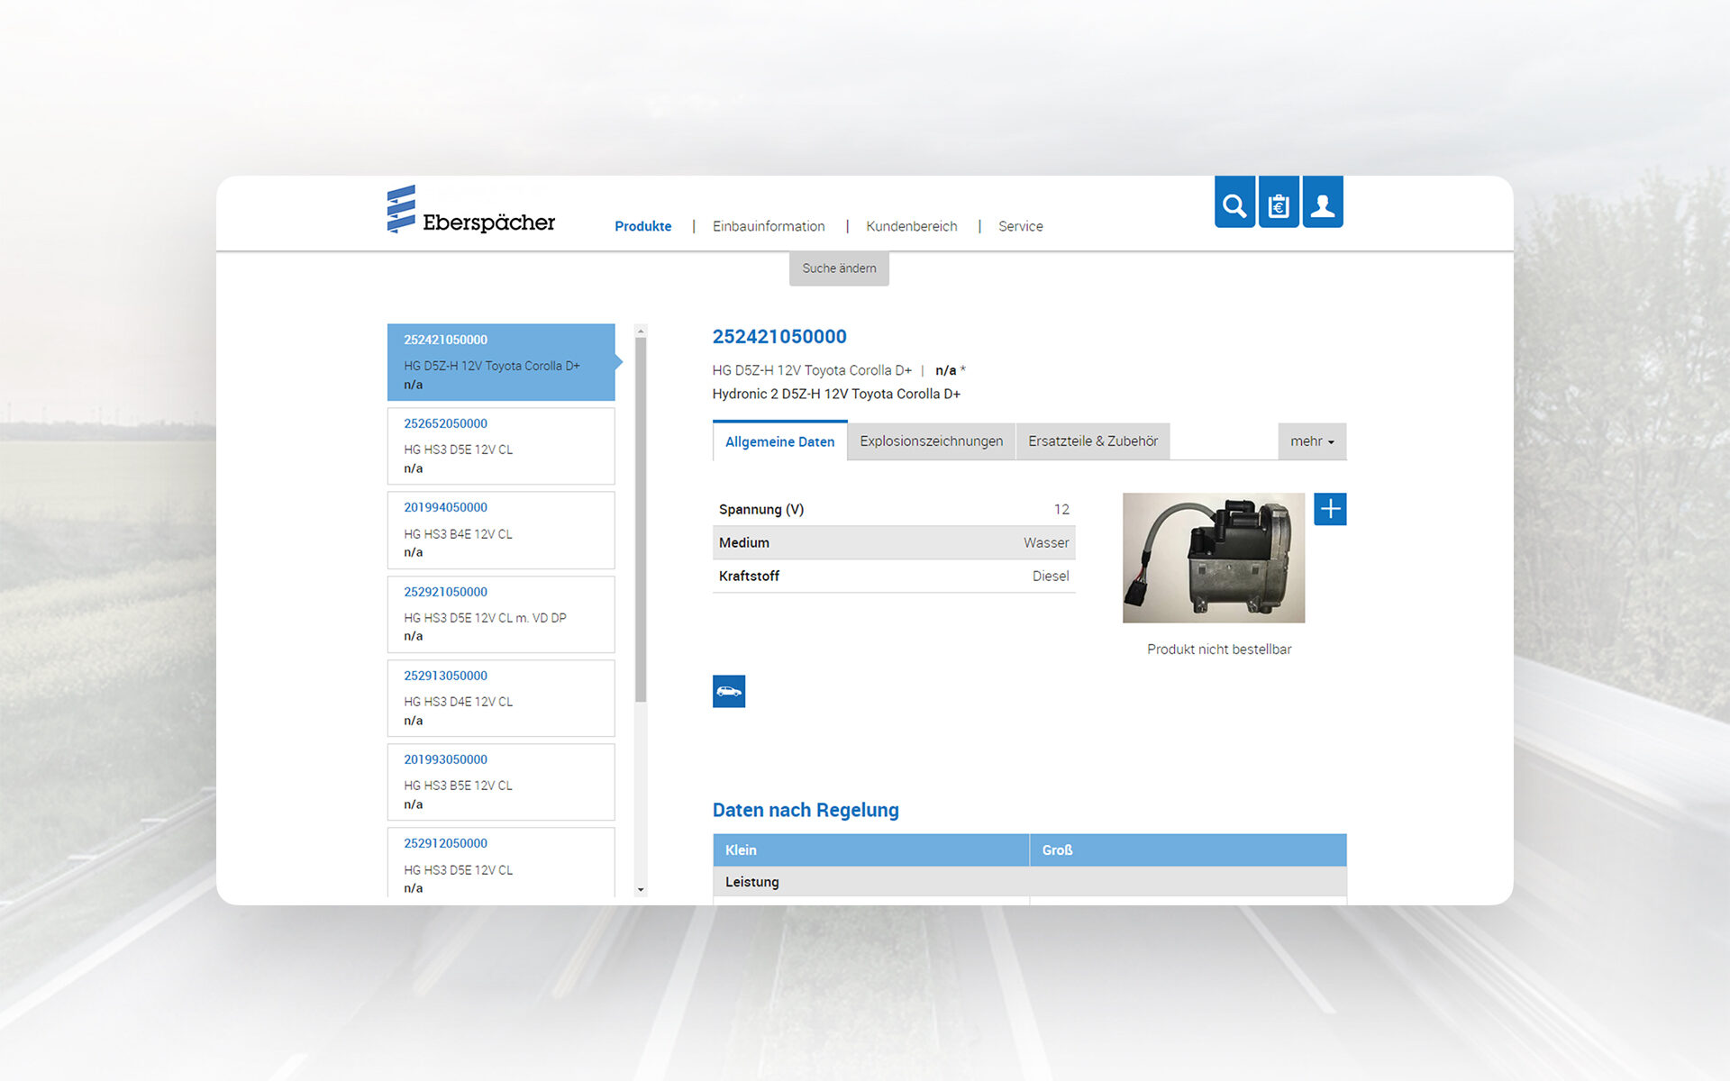The width and height of the screenshot is (1730, 1081).
Task: Click the Service menu item in navbar
Action: 1019,225
